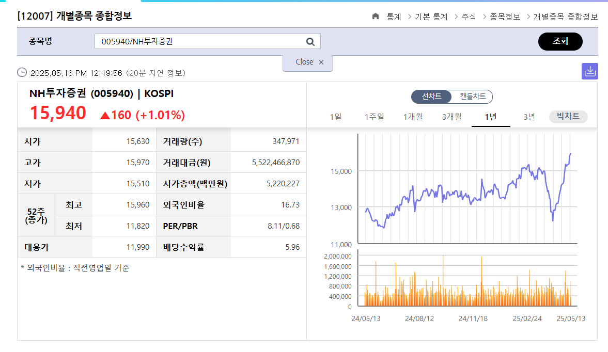Select the 1개월 period tab
This screenshot has height=352, width=608.
tap(412, 117)
